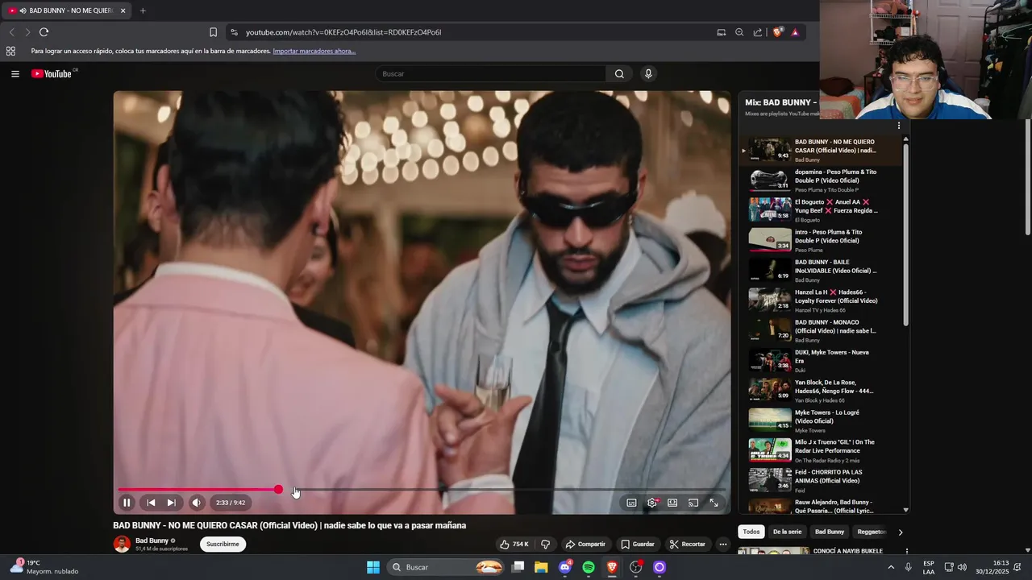Play Feid - CHORRITO PA LAS ANIMAS
The width and height of the screenshot is (1032, 580).
pos(821,480)
